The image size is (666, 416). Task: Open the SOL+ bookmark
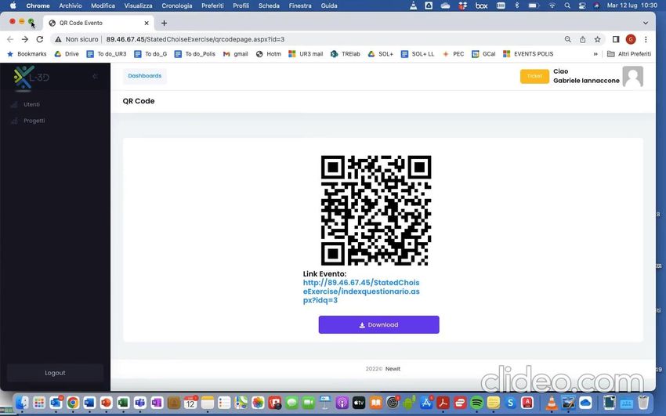tap(381, 54)
